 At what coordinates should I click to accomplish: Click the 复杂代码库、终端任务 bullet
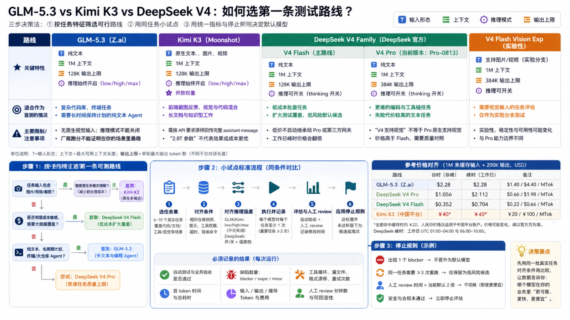86,108
